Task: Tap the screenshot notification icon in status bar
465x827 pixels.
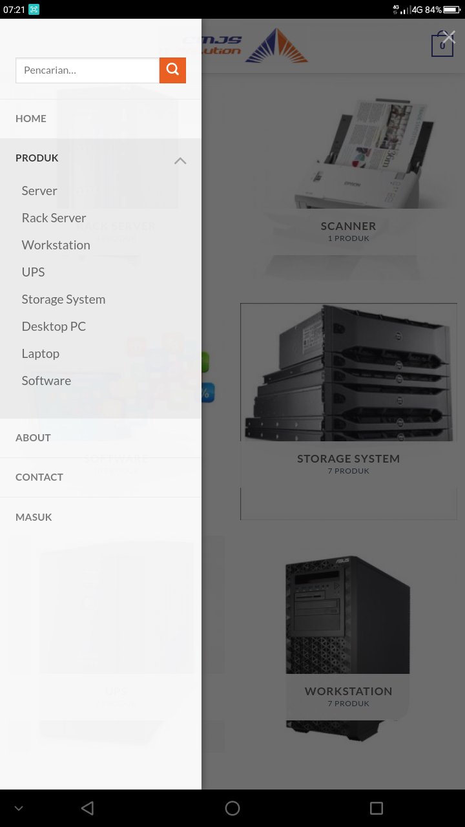Action: click(x=34, y=10)
